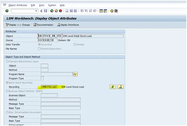Click the Print icon in toolbar
Viewport: 187px width, 126px height.
tap(67, 11)
